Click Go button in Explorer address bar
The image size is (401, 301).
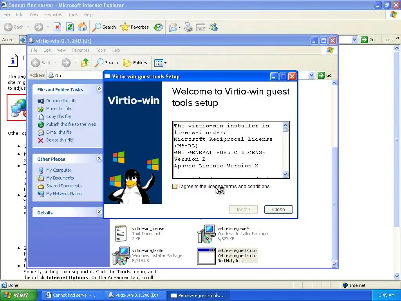pos(325,75)
